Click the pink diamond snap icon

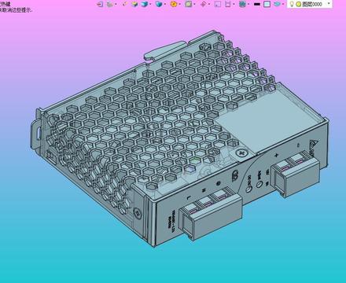click(203, 4)
